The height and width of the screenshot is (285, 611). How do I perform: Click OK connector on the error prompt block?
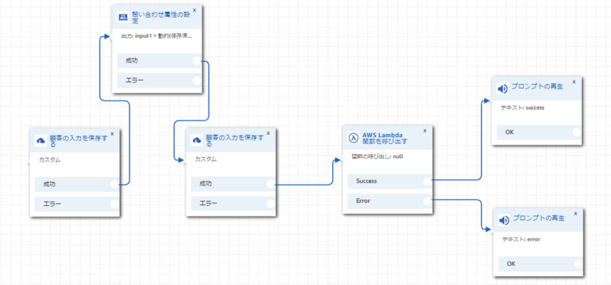577,264
